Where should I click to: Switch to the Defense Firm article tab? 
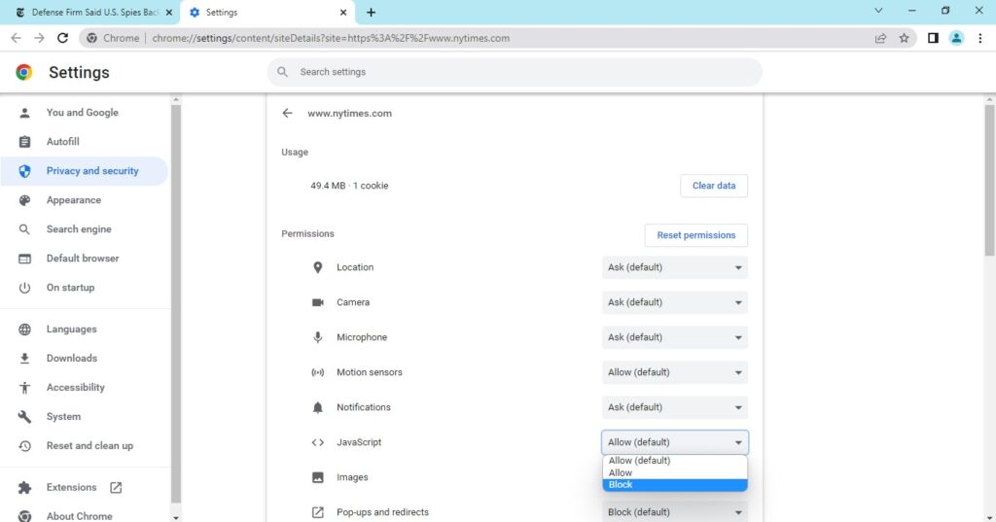point(92,12)
